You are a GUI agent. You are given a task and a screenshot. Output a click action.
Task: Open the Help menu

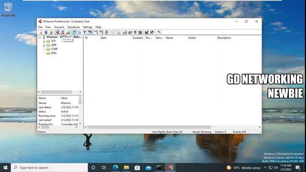point(98,27)
